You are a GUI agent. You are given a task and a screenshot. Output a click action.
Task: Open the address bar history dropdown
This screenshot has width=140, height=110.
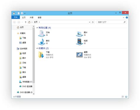point(89,22)
